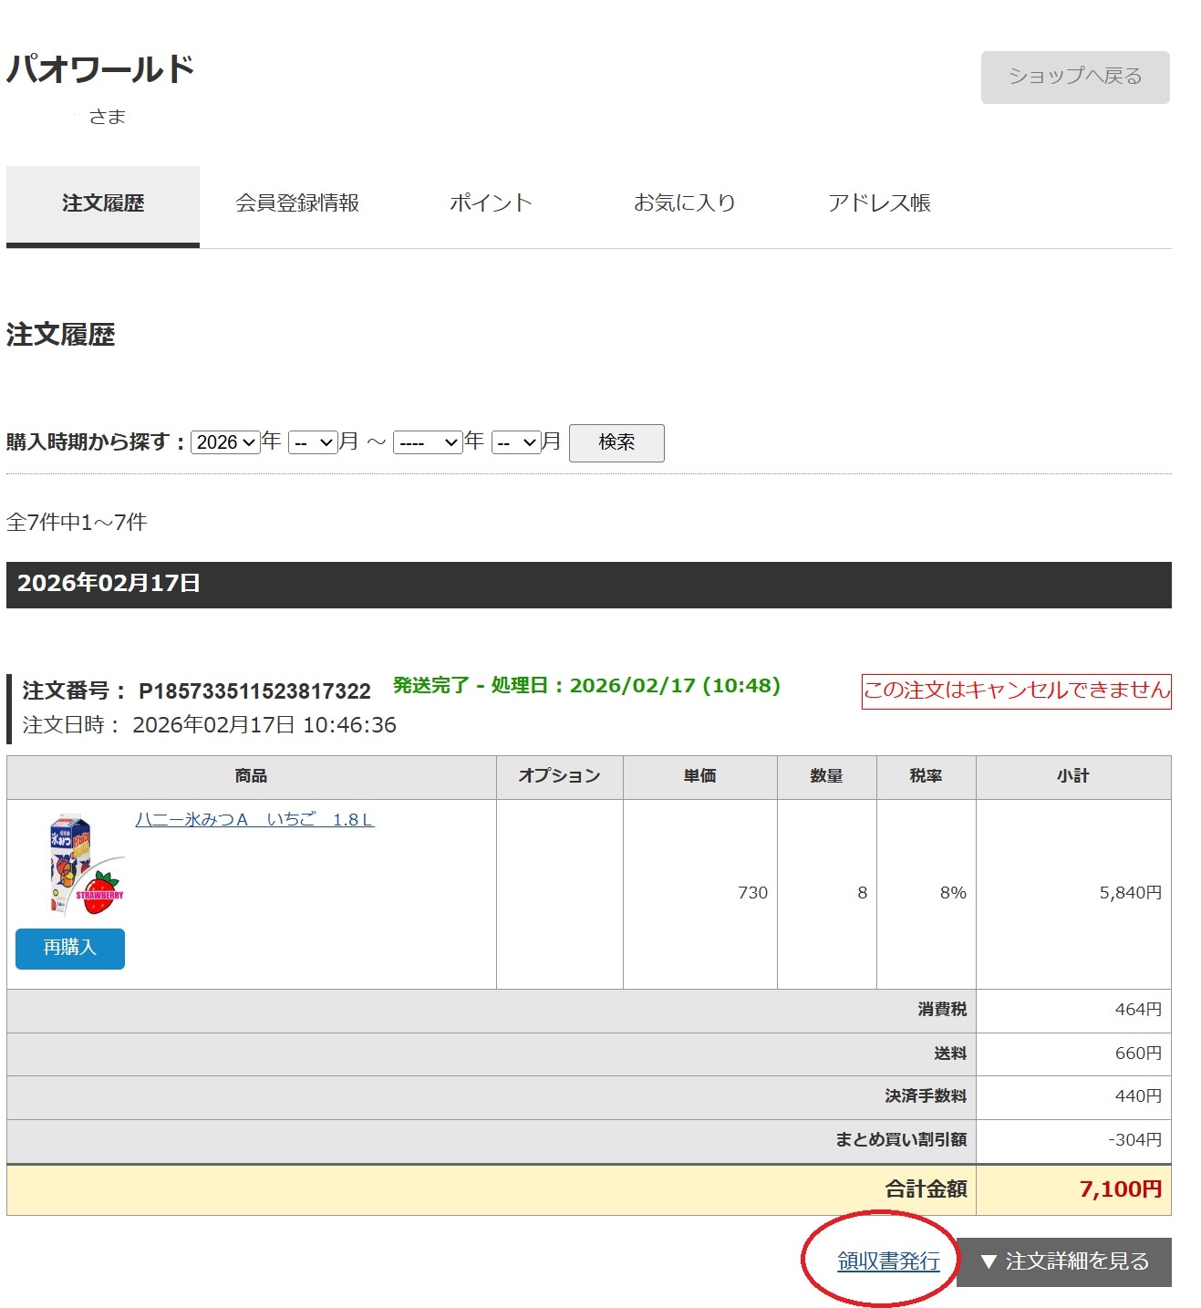Select order number P185733511523817322
Viewport: 1201px width, 1308px height.
point(254,691)
